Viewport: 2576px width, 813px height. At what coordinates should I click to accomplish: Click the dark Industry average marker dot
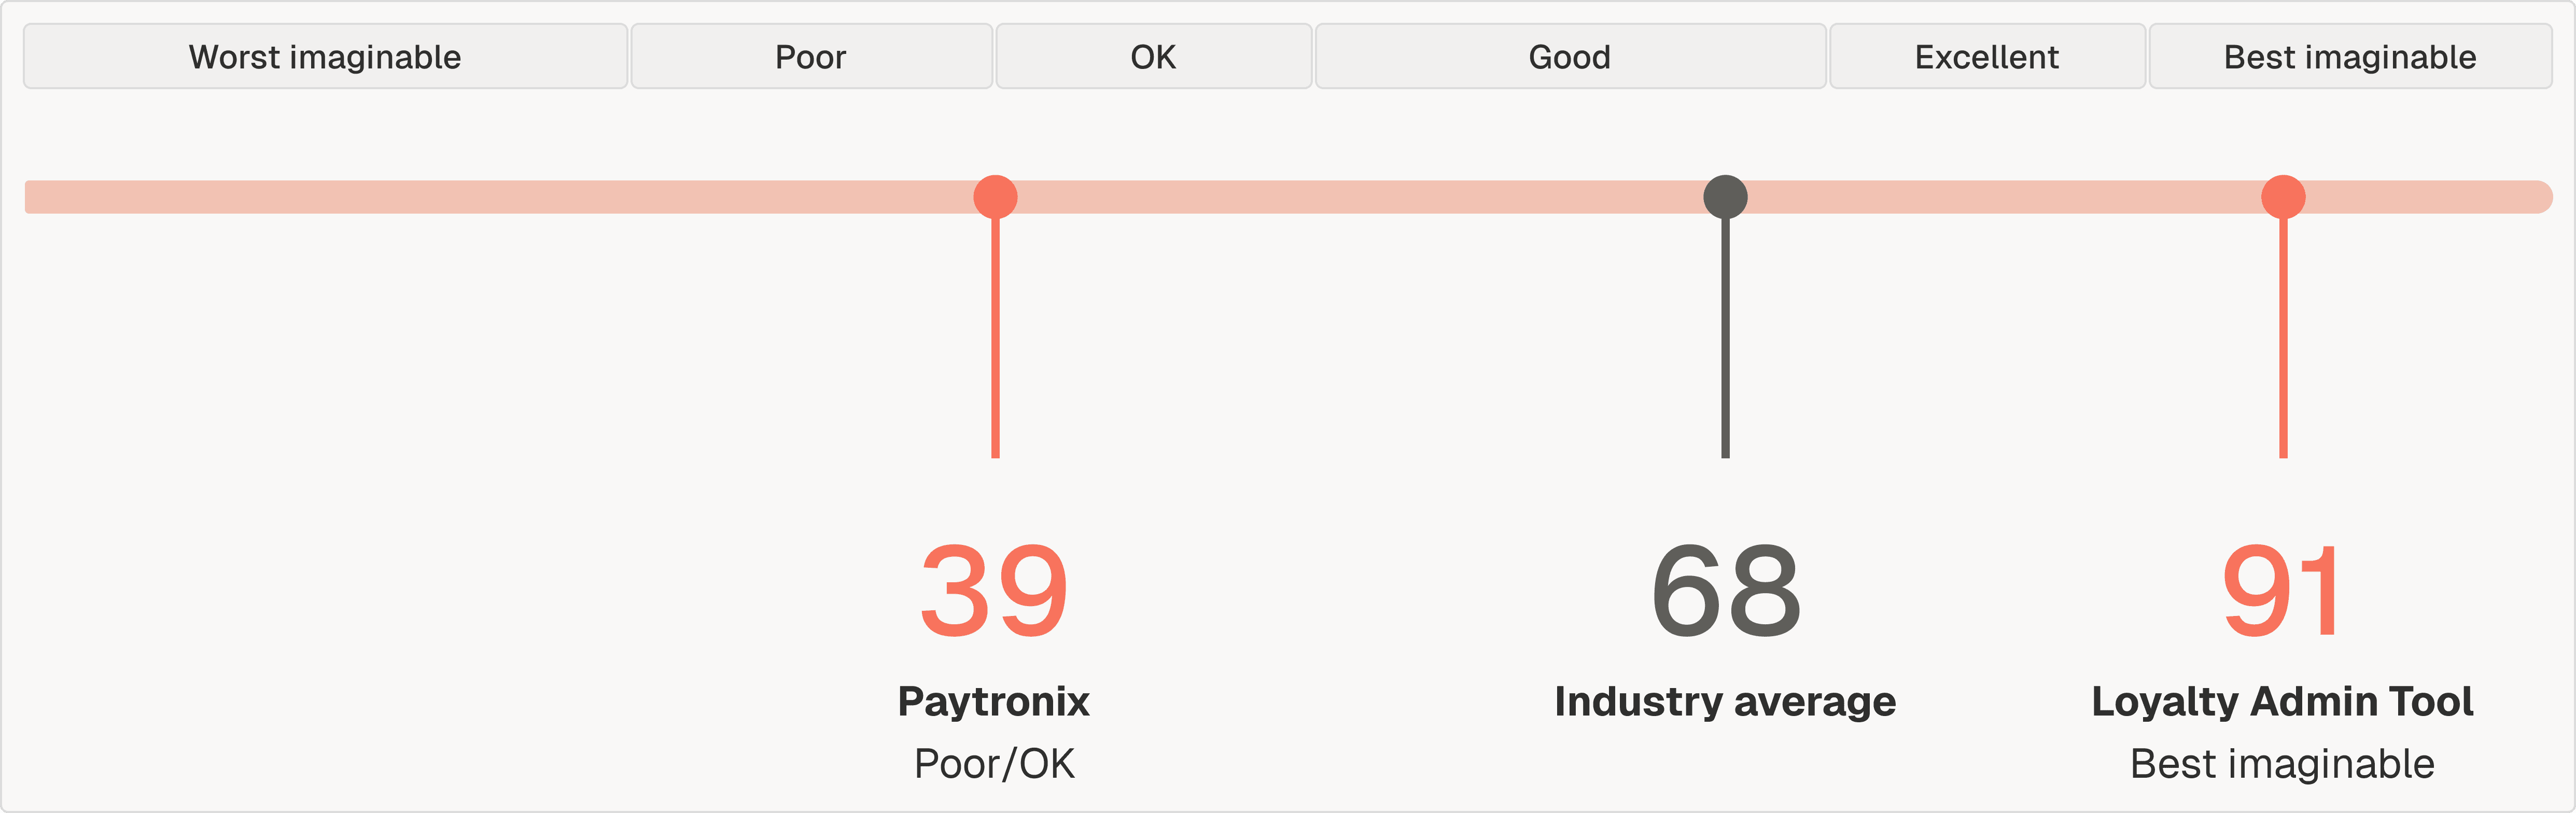click(x=1725, y=197)
